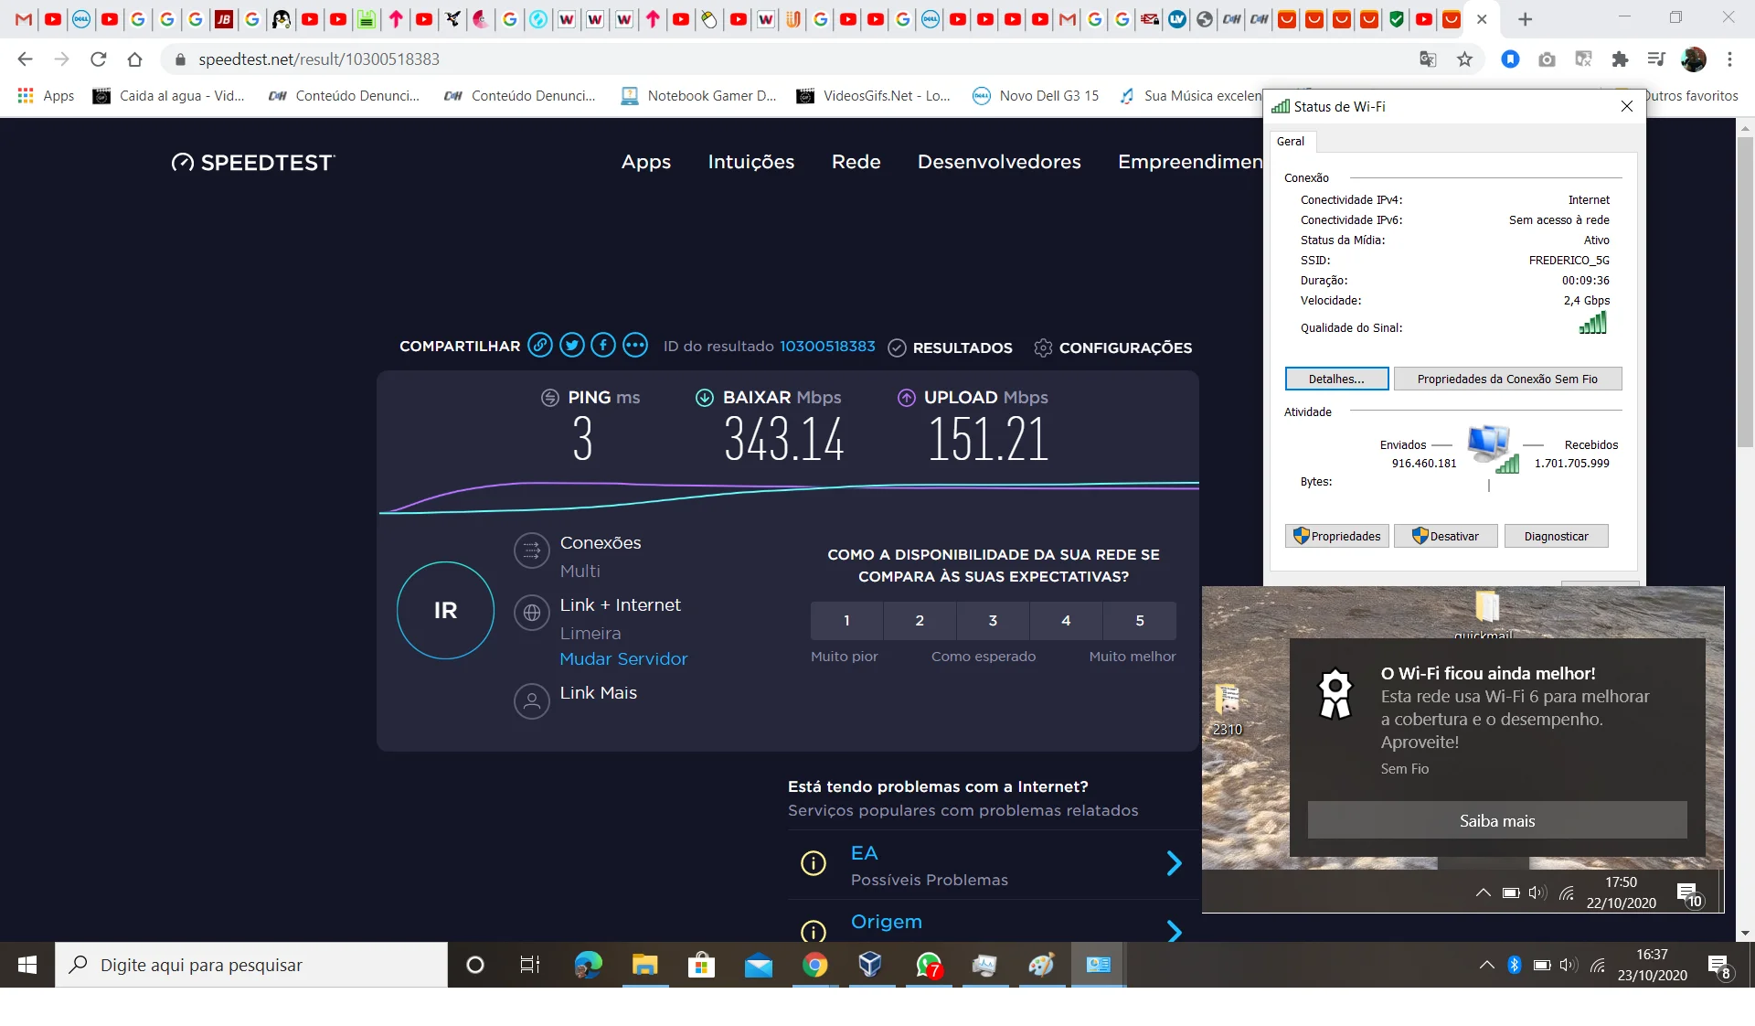Rate network availability as 1
Image resolution: width=1755 pixels, height=1026 pixels.
click(x=846, y=620)
